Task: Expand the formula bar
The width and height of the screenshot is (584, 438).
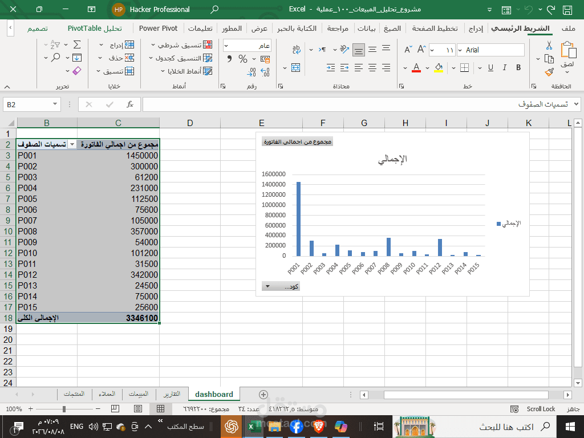Action: point(576,104)
